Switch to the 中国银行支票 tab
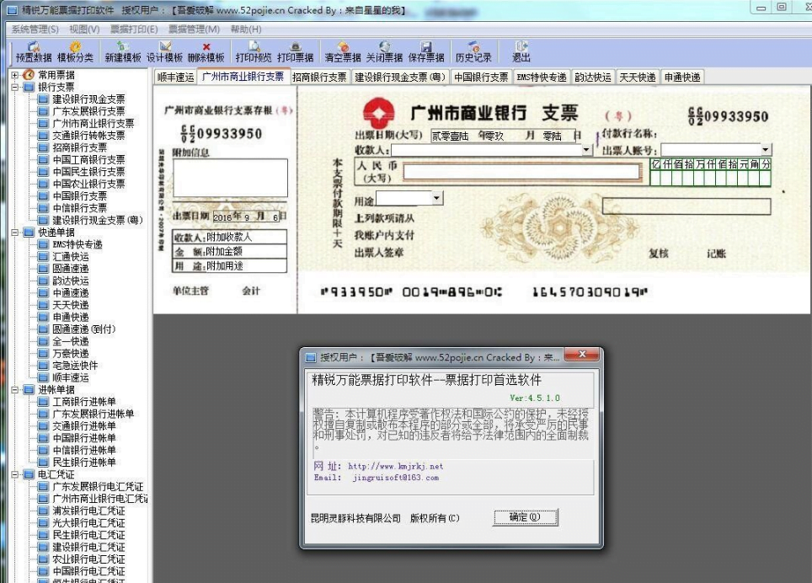Viewport: 812px width, 583px height. point(481,78)
